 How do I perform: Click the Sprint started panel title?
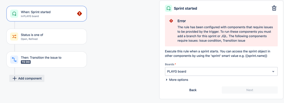click(185, 8)
